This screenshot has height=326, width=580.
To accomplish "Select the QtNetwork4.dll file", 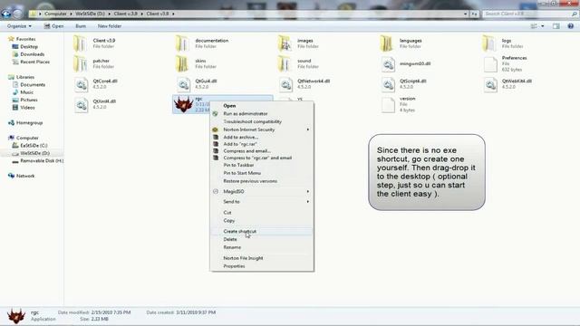I will point(304,84).
